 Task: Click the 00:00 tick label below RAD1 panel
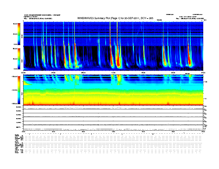[x=23, y=73]
